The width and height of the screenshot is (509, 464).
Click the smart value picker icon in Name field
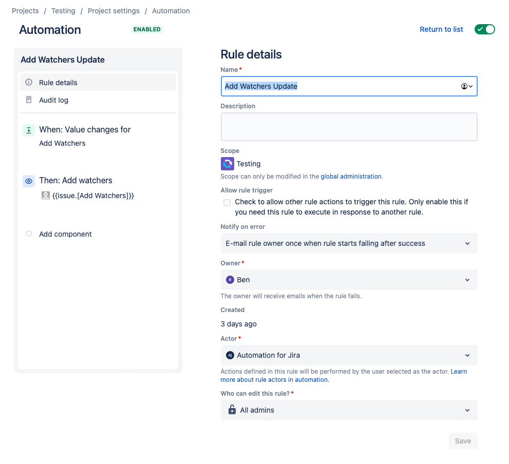pos(466,86)
